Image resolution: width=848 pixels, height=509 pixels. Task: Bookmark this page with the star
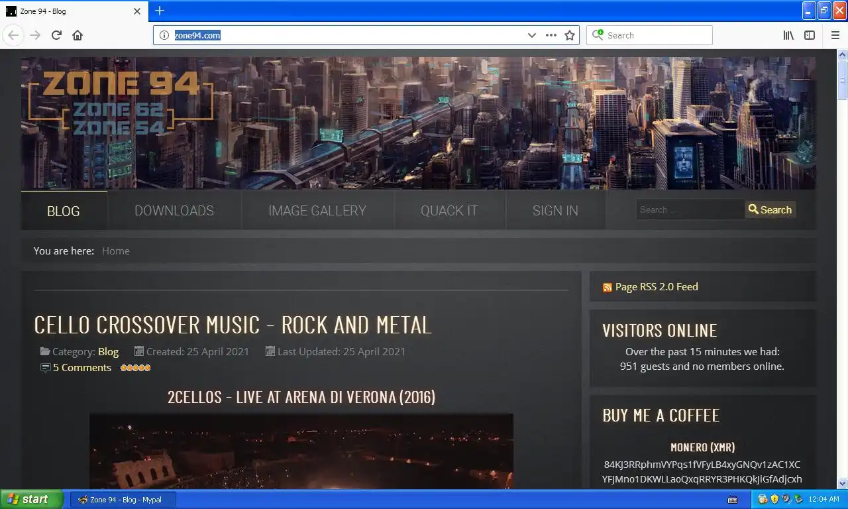pyautogui.click(x=570, y=35)
